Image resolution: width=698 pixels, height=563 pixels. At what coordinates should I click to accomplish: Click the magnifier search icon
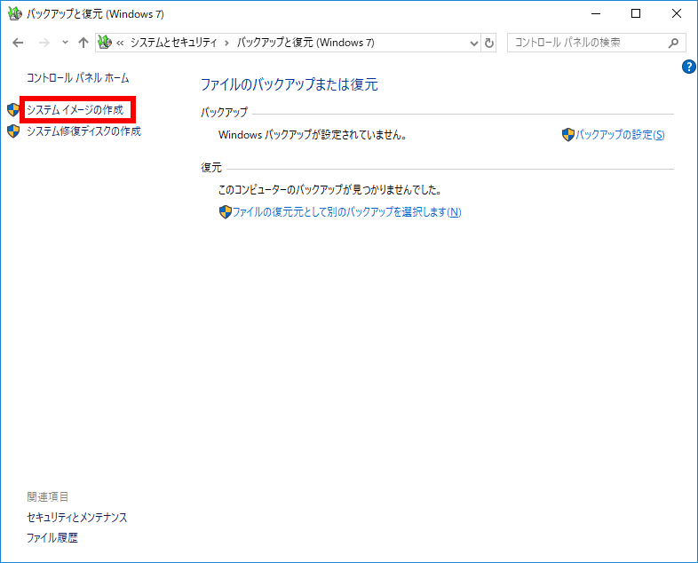click(673, 43)
